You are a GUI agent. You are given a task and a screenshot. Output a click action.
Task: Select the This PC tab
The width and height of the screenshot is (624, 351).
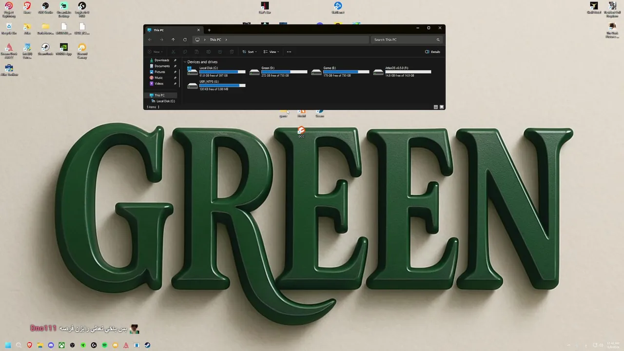pyautogui.click(x=174, y=30)
